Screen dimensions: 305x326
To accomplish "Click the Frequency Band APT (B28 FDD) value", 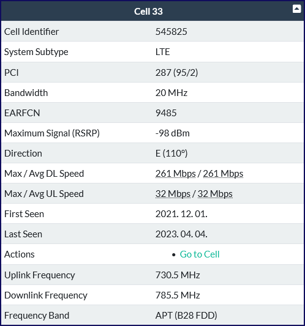I will click(186, 316).
